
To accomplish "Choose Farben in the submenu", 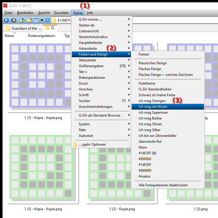I will pyautogui.click(x=168, y=54).
